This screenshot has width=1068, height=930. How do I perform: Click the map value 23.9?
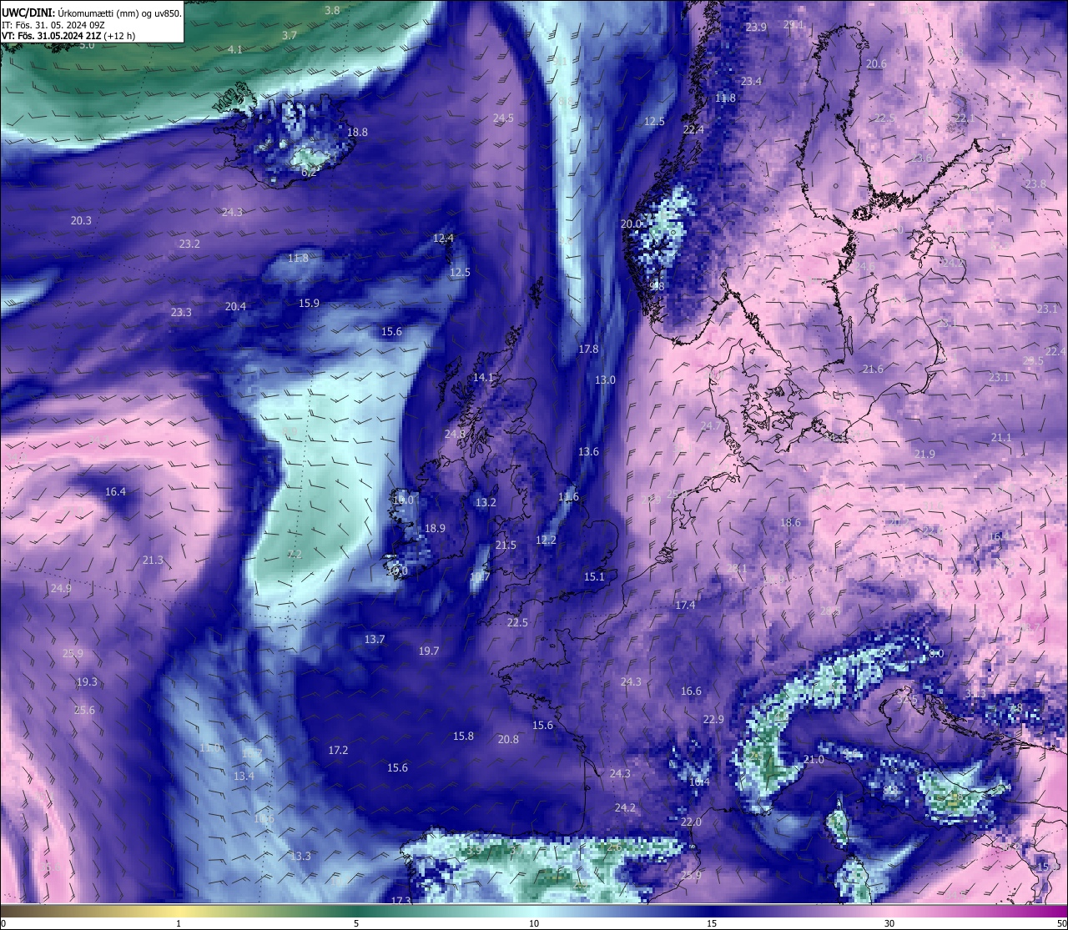point(756,27)
